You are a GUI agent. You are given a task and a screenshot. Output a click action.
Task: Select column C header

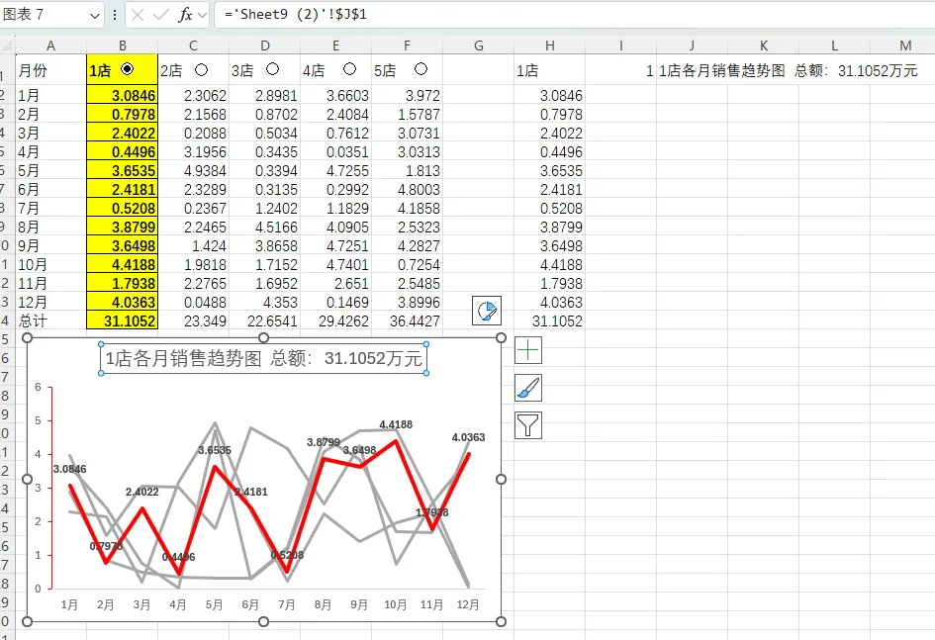tap(193, 46)
